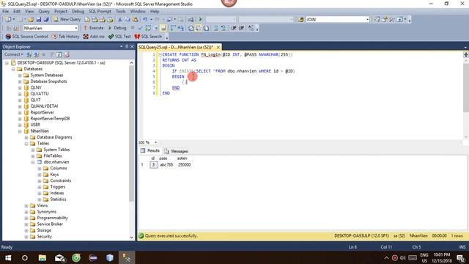Click the Increase Indent icon
The height and width of the screenshot is (264, 469).
pyautogui.click(x=242, y=28)
